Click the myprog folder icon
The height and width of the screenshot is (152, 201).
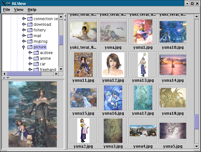tap(30, 41)
